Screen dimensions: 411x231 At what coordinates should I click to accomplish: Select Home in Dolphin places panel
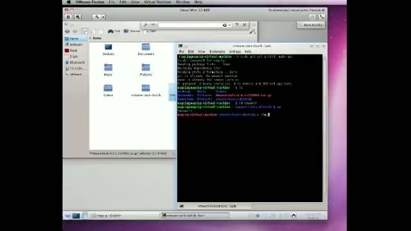click(x=75, y=38)
